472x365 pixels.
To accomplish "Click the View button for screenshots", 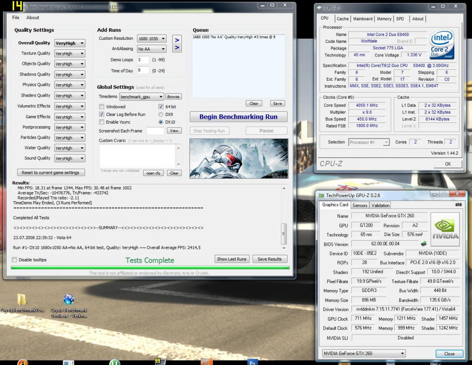I will [174, 131].
